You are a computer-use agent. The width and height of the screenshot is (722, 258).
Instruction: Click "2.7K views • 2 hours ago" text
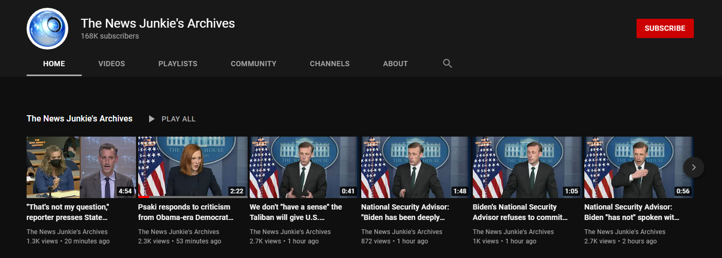click(621, 241)
